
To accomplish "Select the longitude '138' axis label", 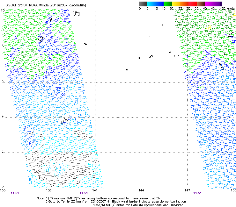I will [49, 190].
